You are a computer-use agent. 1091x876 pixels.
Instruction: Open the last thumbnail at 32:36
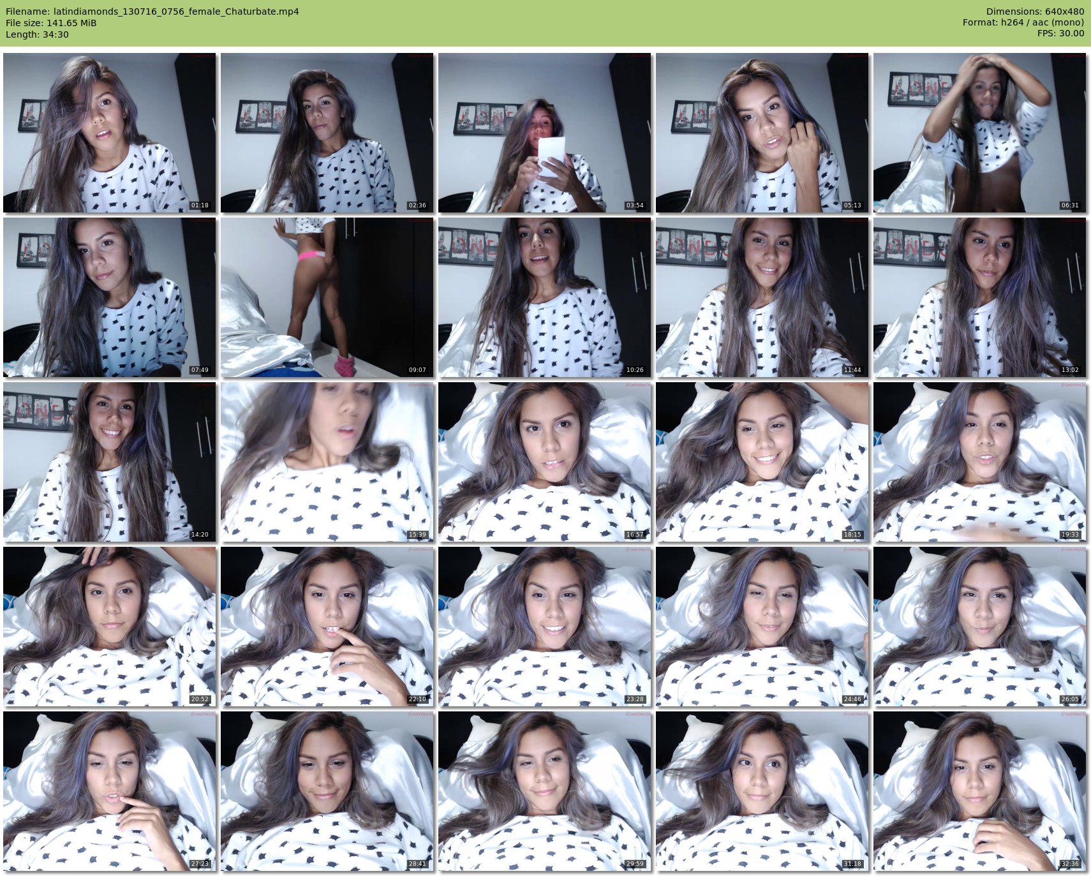tap(979, 791)
